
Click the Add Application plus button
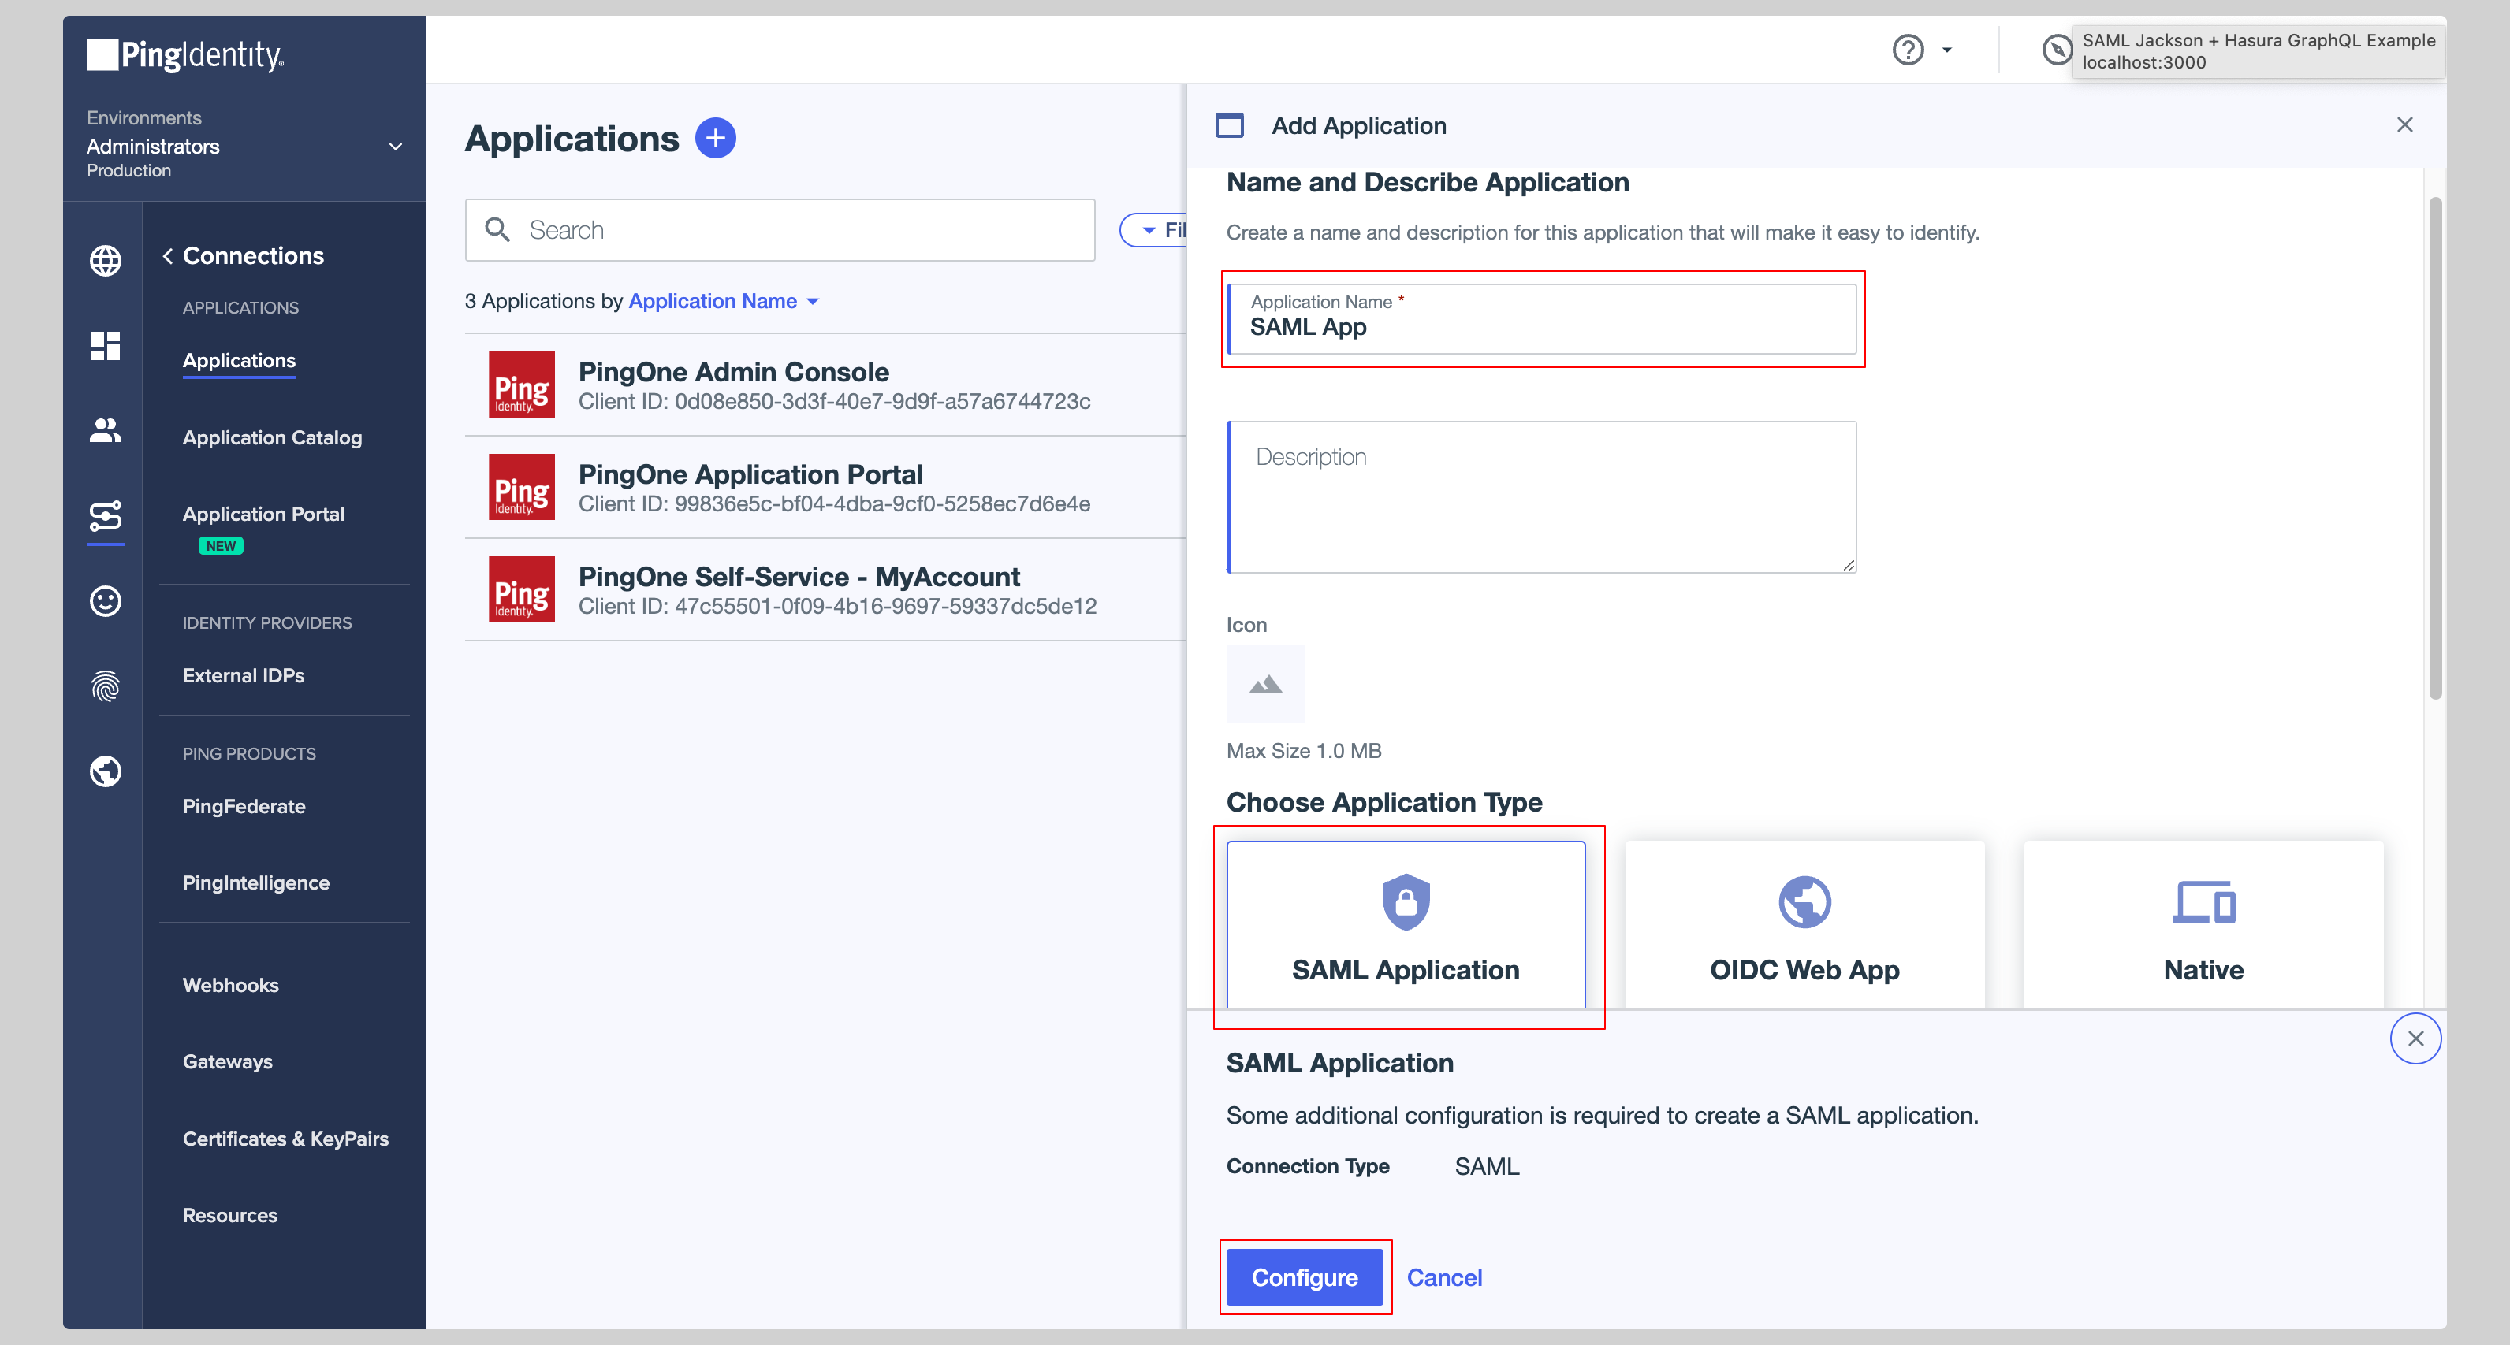point(716,138)
